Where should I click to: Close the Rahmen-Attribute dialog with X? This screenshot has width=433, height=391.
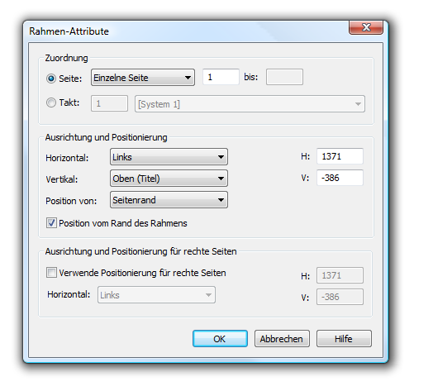pyautogui.click(x=366, y=27)
